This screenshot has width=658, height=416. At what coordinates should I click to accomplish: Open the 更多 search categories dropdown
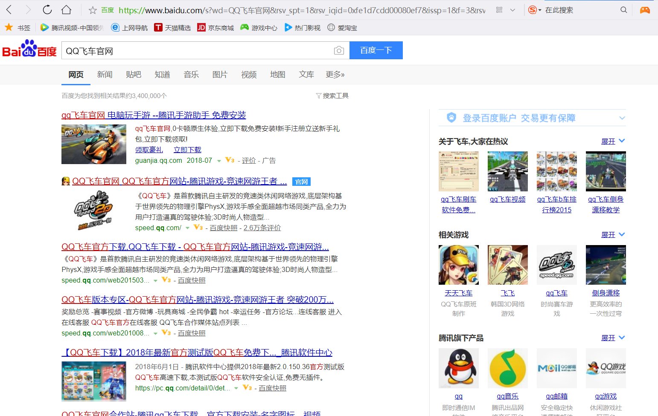pos(335,75)
